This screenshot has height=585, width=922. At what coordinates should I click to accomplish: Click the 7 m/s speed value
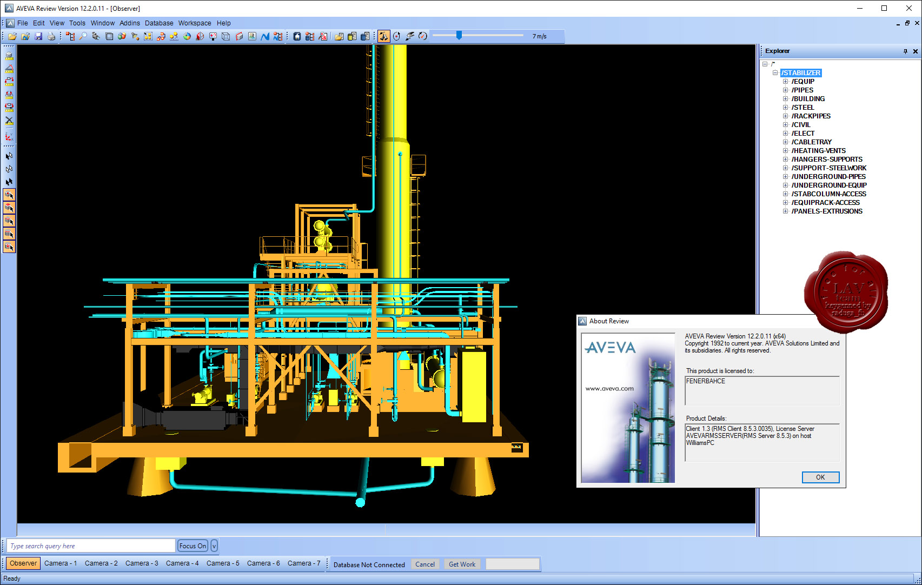click(539, 36)
